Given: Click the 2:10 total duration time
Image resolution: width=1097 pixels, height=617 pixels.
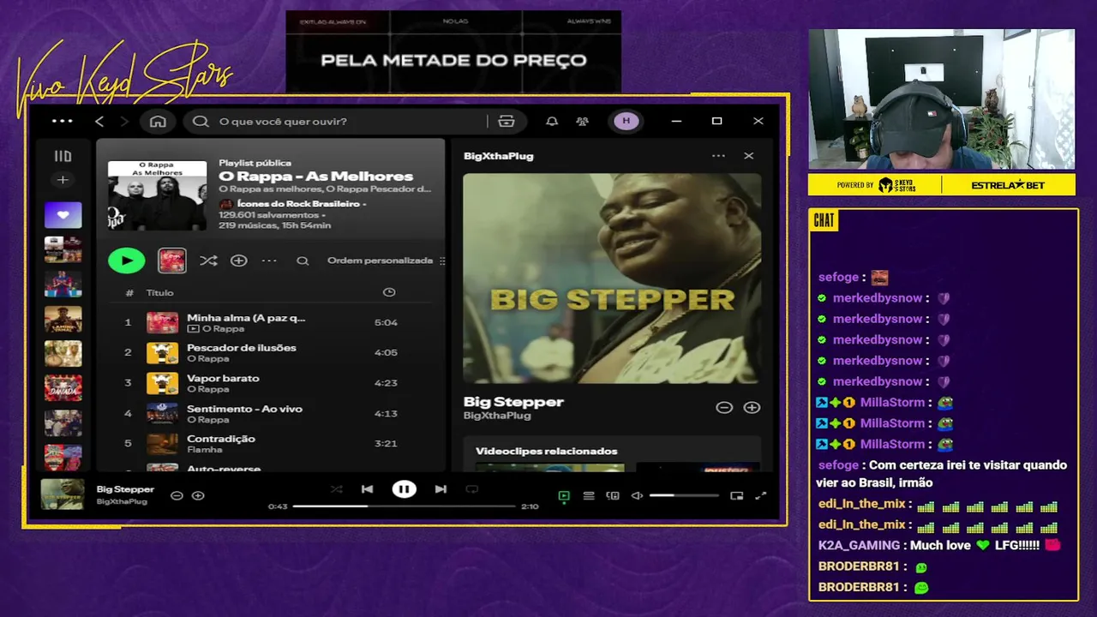Looking at the screenshot, I should click(x=530, y=506).
